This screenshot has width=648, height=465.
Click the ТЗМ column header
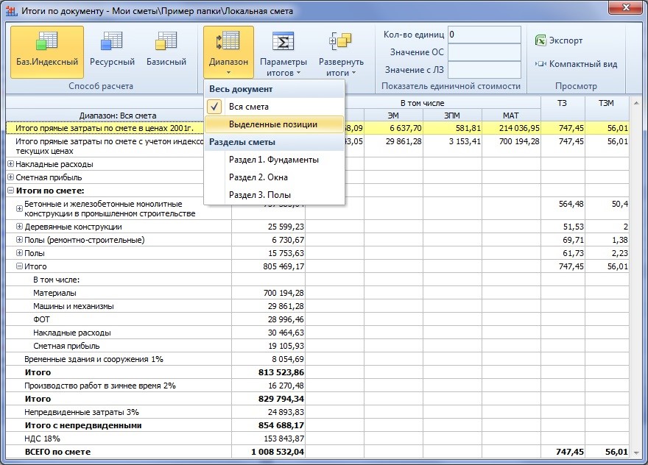607,109
